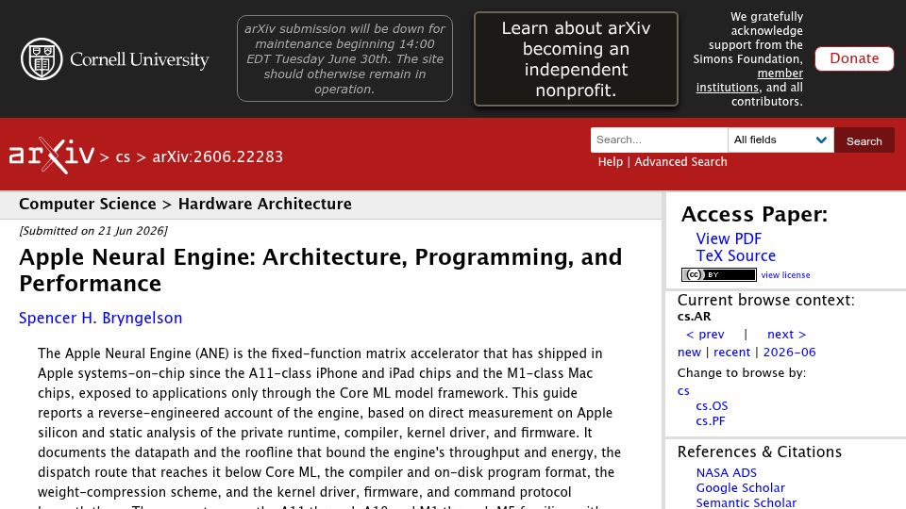
Task: Browse by the cs.PF category
Action: [x=710, y=420]
